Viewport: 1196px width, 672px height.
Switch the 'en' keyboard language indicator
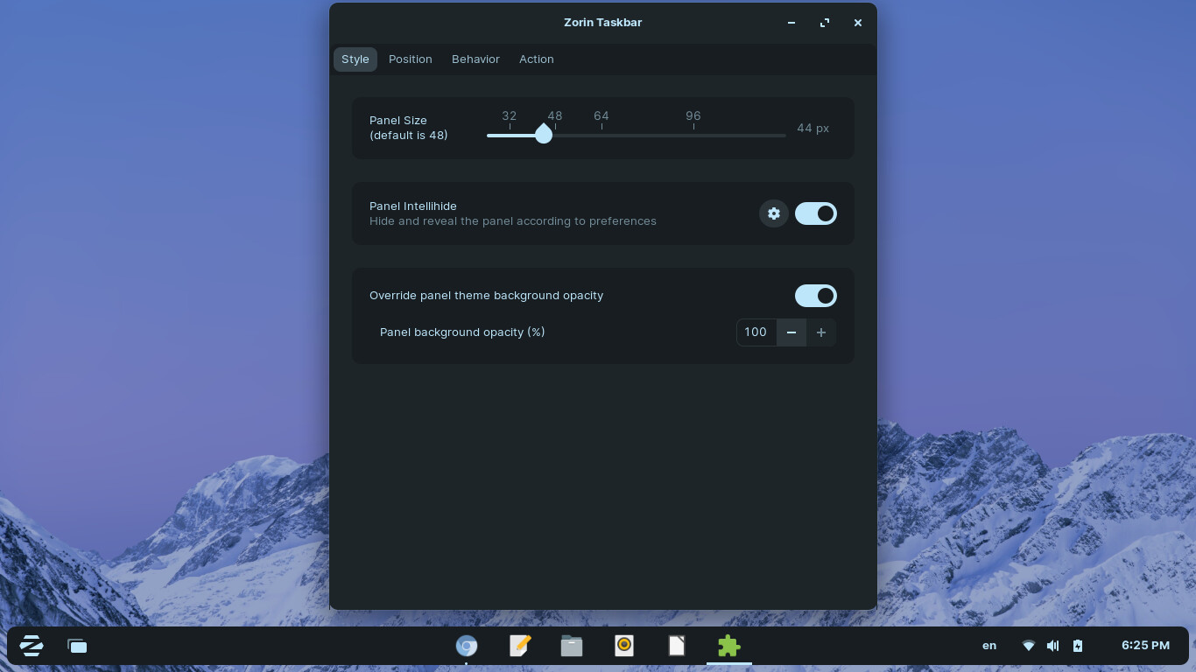coord(989,646)
